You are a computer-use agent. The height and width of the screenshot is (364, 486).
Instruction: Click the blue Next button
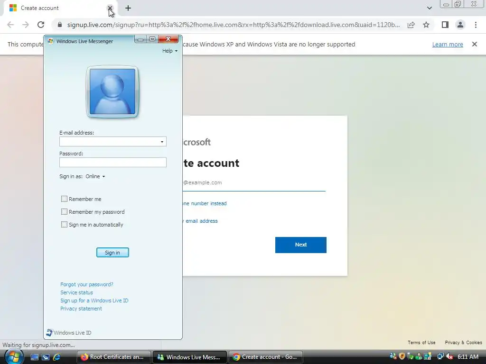coord(300,245)
